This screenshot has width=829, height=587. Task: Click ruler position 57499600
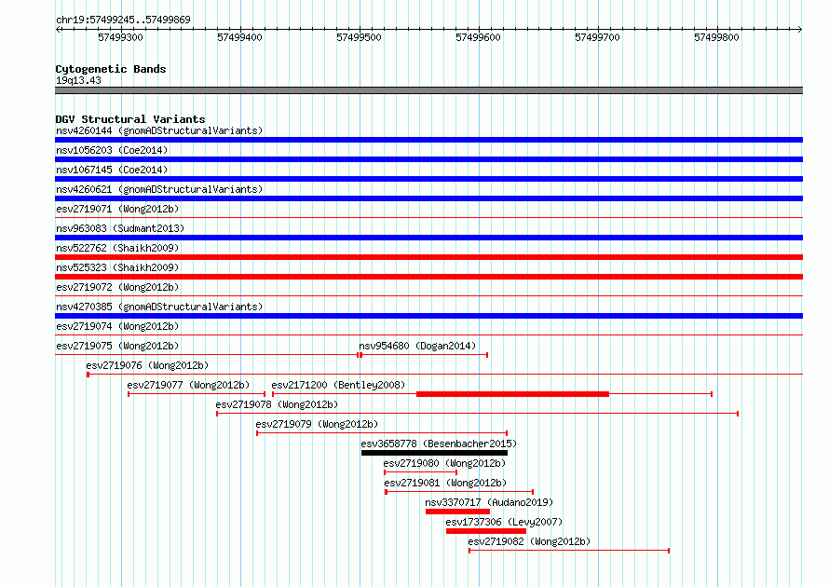pos(478,37)
